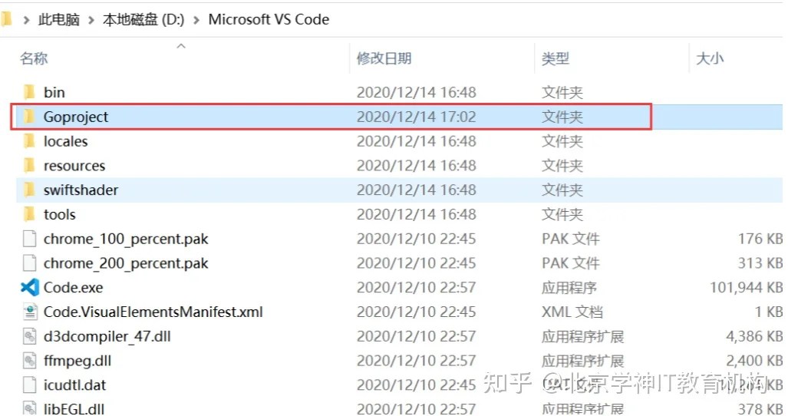Viewport: 788px width, 416px height.
Task: Click the sort direction arrow above 名称
Action: 181,46
